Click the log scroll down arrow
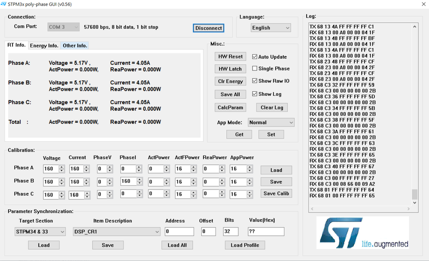Viewport: 429px width, 261px height. click(x=414, y=203)
